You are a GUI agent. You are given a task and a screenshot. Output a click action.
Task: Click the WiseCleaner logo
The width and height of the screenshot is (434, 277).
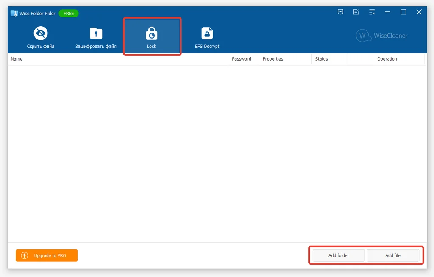(x=382, y=36)
